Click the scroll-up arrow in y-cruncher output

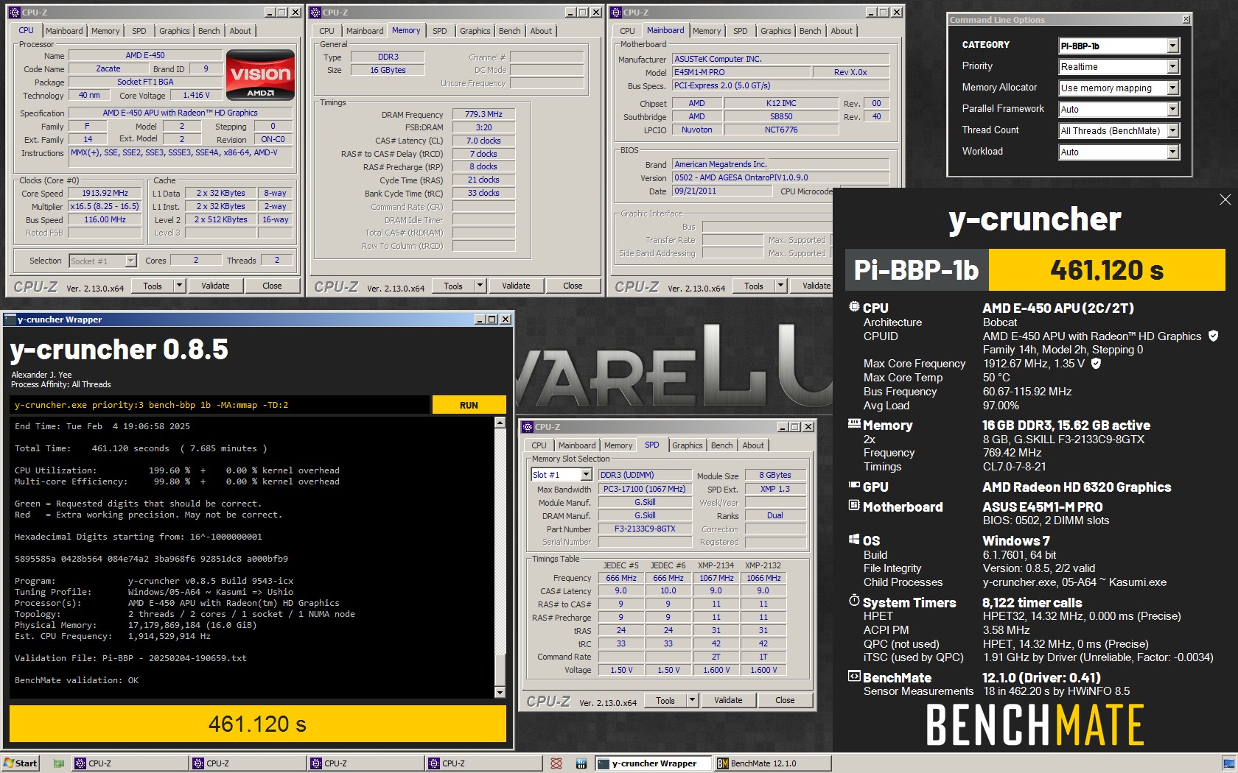tap(500, 423)
